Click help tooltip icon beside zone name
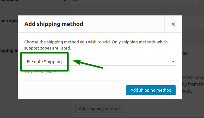Image resolution: width=204 pixels, height=118 pixels. [65, 0]
